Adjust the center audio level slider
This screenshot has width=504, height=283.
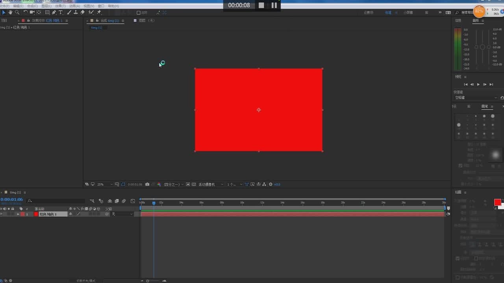(483, 47)
